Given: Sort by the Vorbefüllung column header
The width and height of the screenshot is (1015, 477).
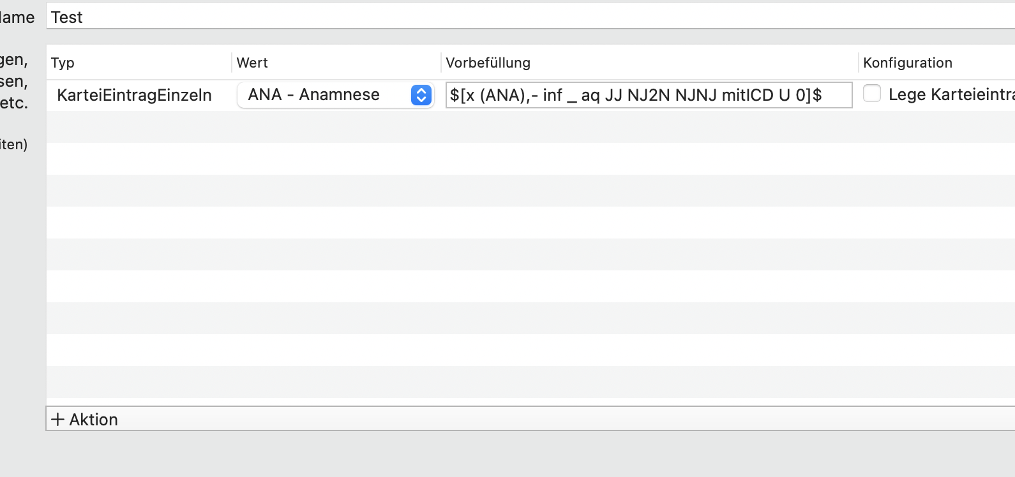Looking at the screenshot, I should click(x=488, y=63).
